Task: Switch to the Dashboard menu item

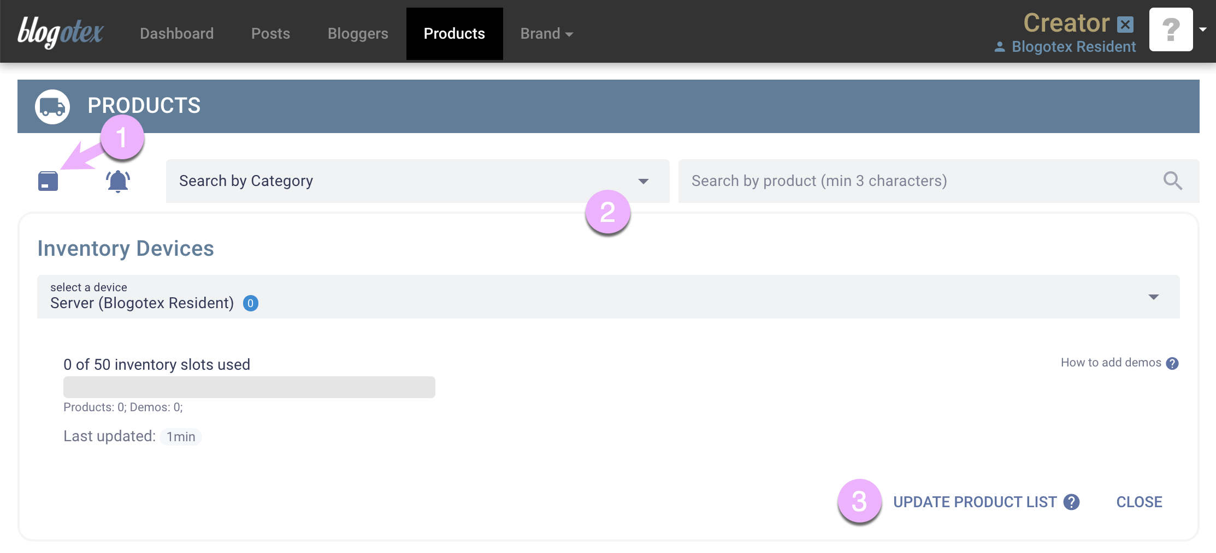Action: pyautogui.click(x=177, y=33)
